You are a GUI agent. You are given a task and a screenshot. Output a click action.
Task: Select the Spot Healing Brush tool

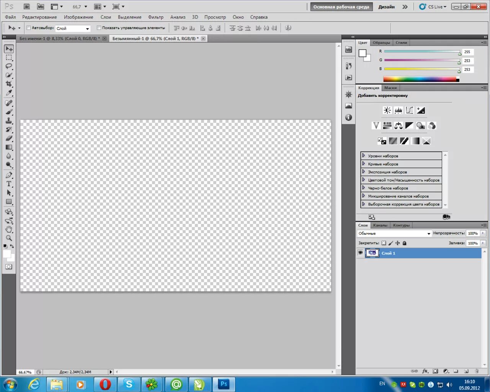[9, 103]
